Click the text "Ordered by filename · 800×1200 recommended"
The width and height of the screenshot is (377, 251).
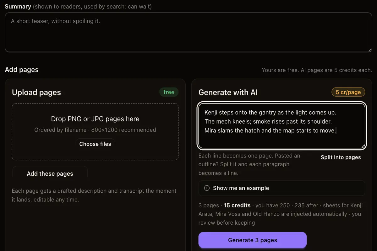click(95, 130)
